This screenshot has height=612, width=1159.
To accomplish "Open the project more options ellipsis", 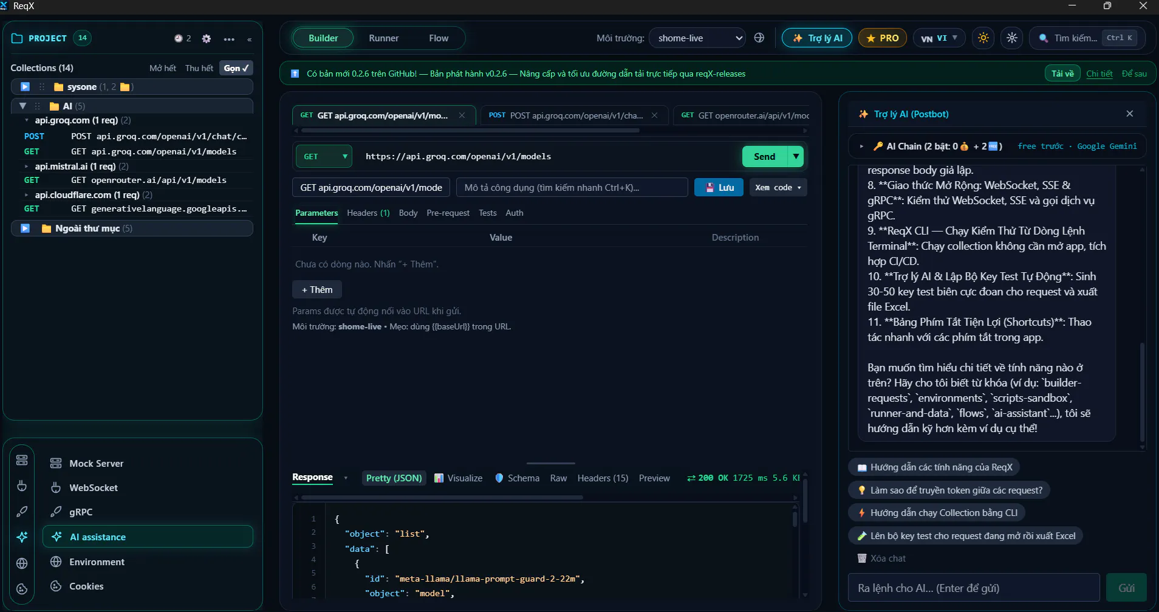I will pos(229,39).
